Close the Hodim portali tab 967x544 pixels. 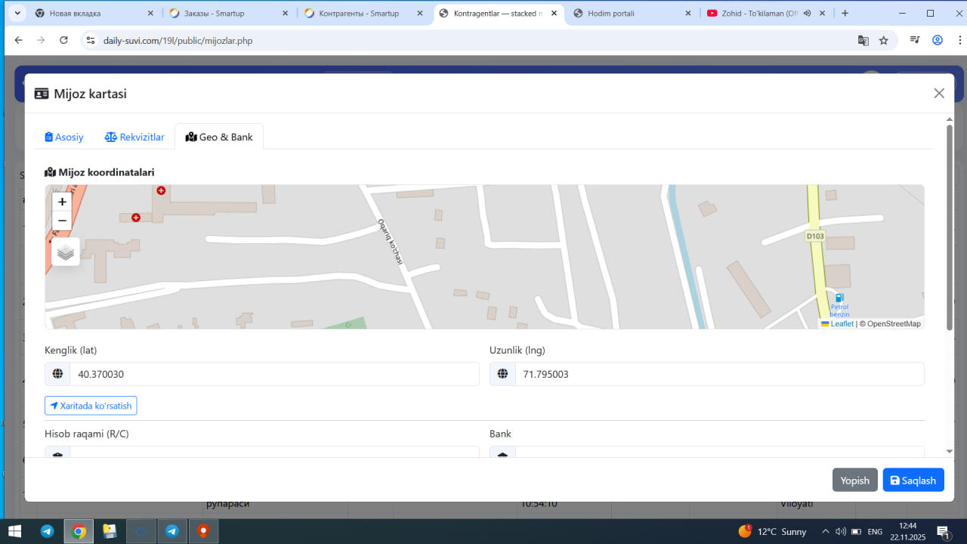(x=687, y=14)
